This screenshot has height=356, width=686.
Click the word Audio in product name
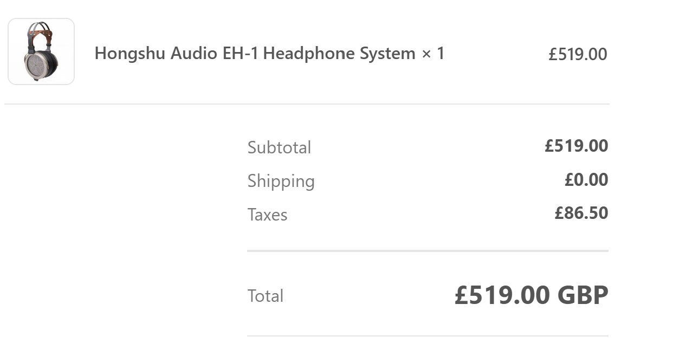click(194, 54)
